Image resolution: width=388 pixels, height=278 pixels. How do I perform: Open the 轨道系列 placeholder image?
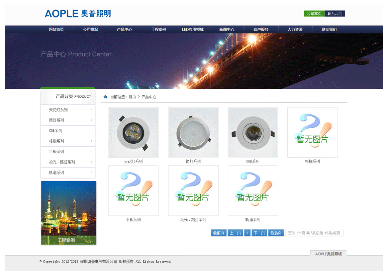[253, 191]
